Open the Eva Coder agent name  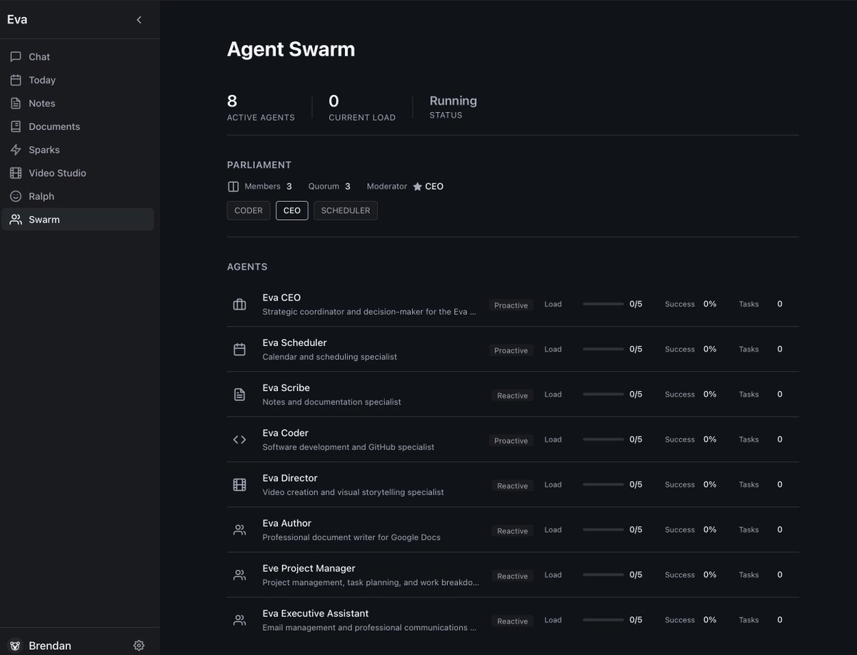285,433
